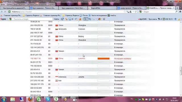Open the Закладки menu

tap(30, 5)
